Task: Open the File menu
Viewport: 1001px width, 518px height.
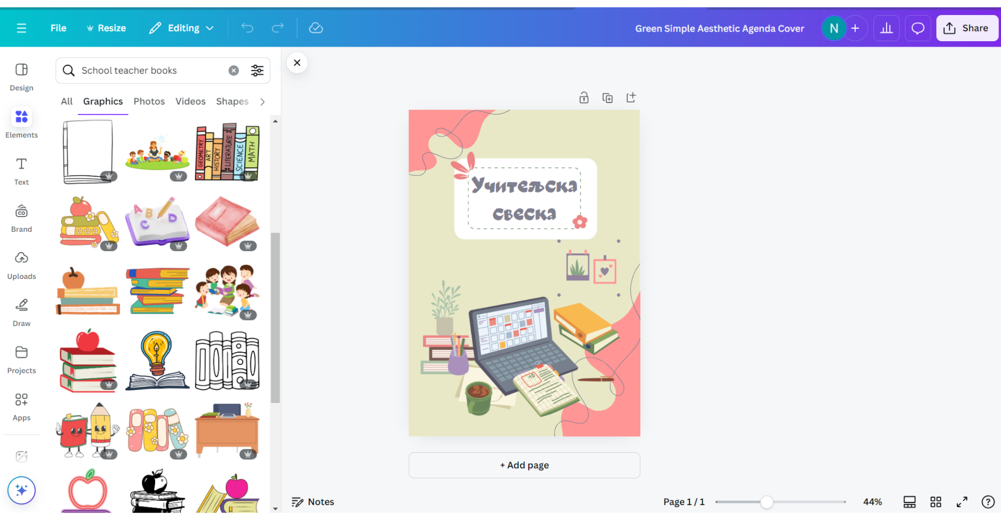Action: (x=58, y=28)
